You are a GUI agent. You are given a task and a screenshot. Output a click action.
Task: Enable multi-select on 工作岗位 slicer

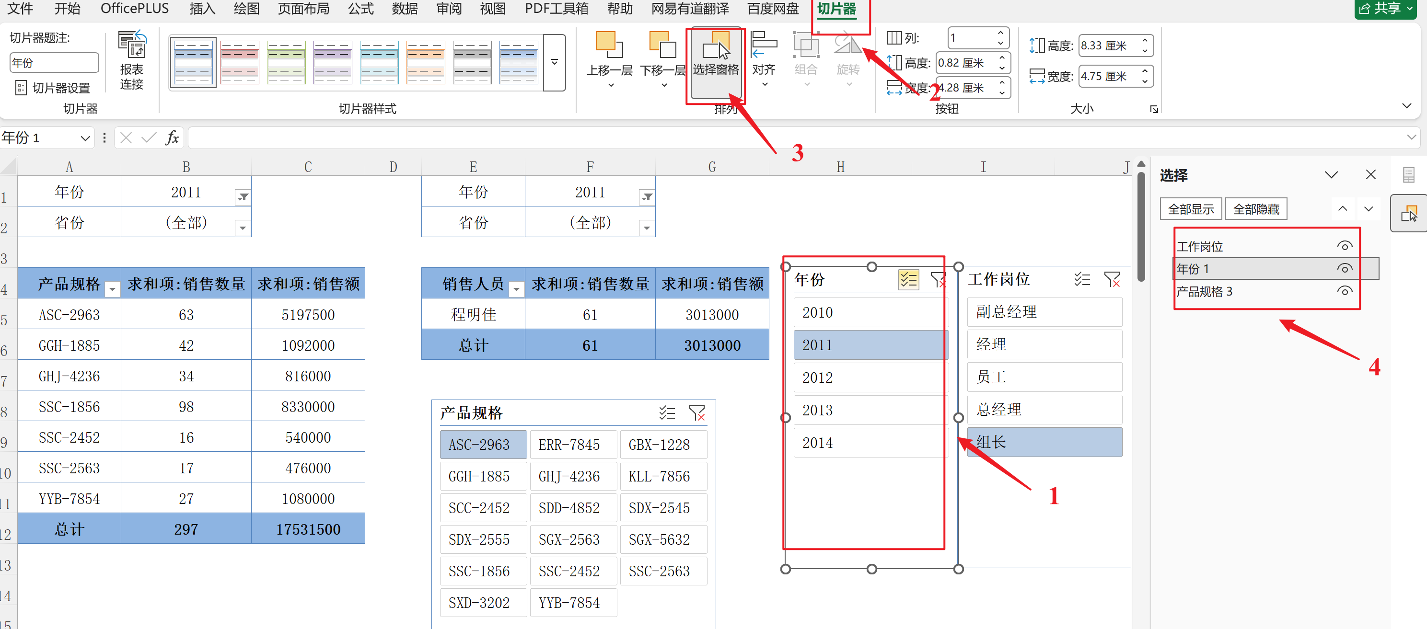(1081, 279)
